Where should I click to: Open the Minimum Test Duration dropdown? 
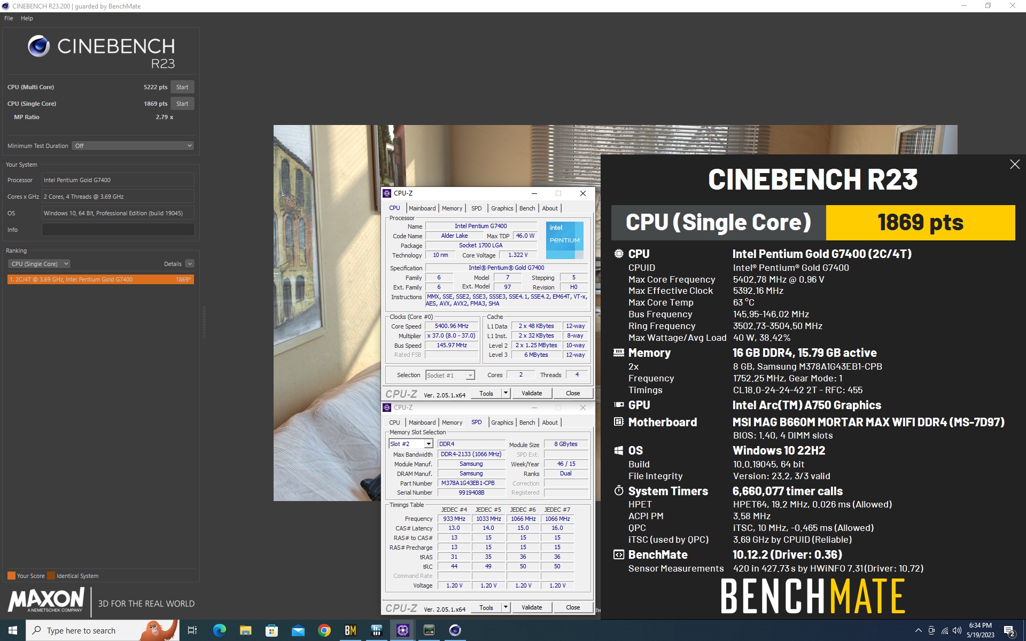(133, 146)
